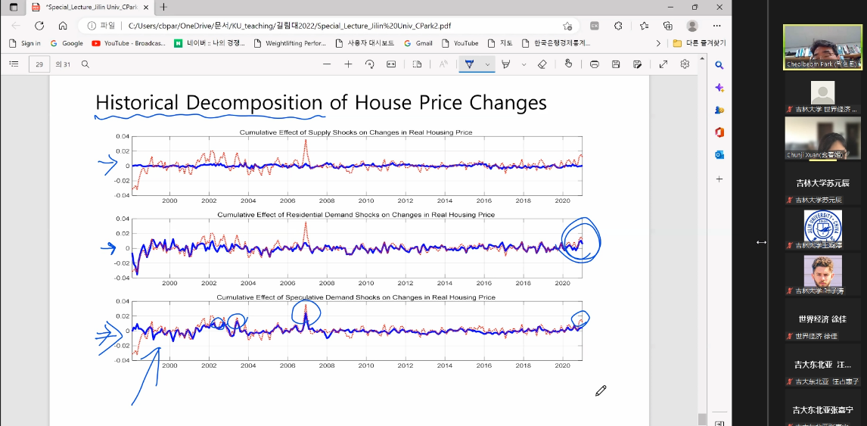867x426 pixels.
Task: Open the Gmail bookmark
Action: coord(418,43)
